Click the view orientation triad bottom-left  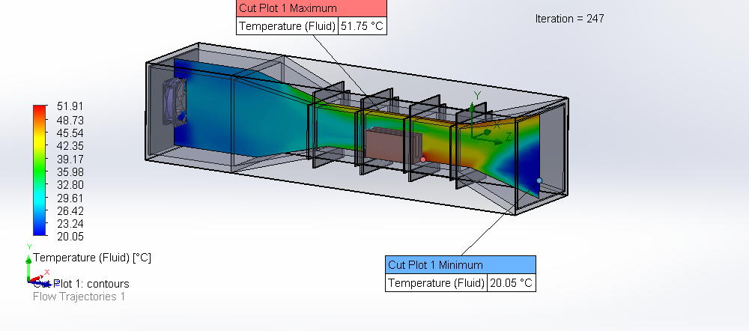coord(40,266)
